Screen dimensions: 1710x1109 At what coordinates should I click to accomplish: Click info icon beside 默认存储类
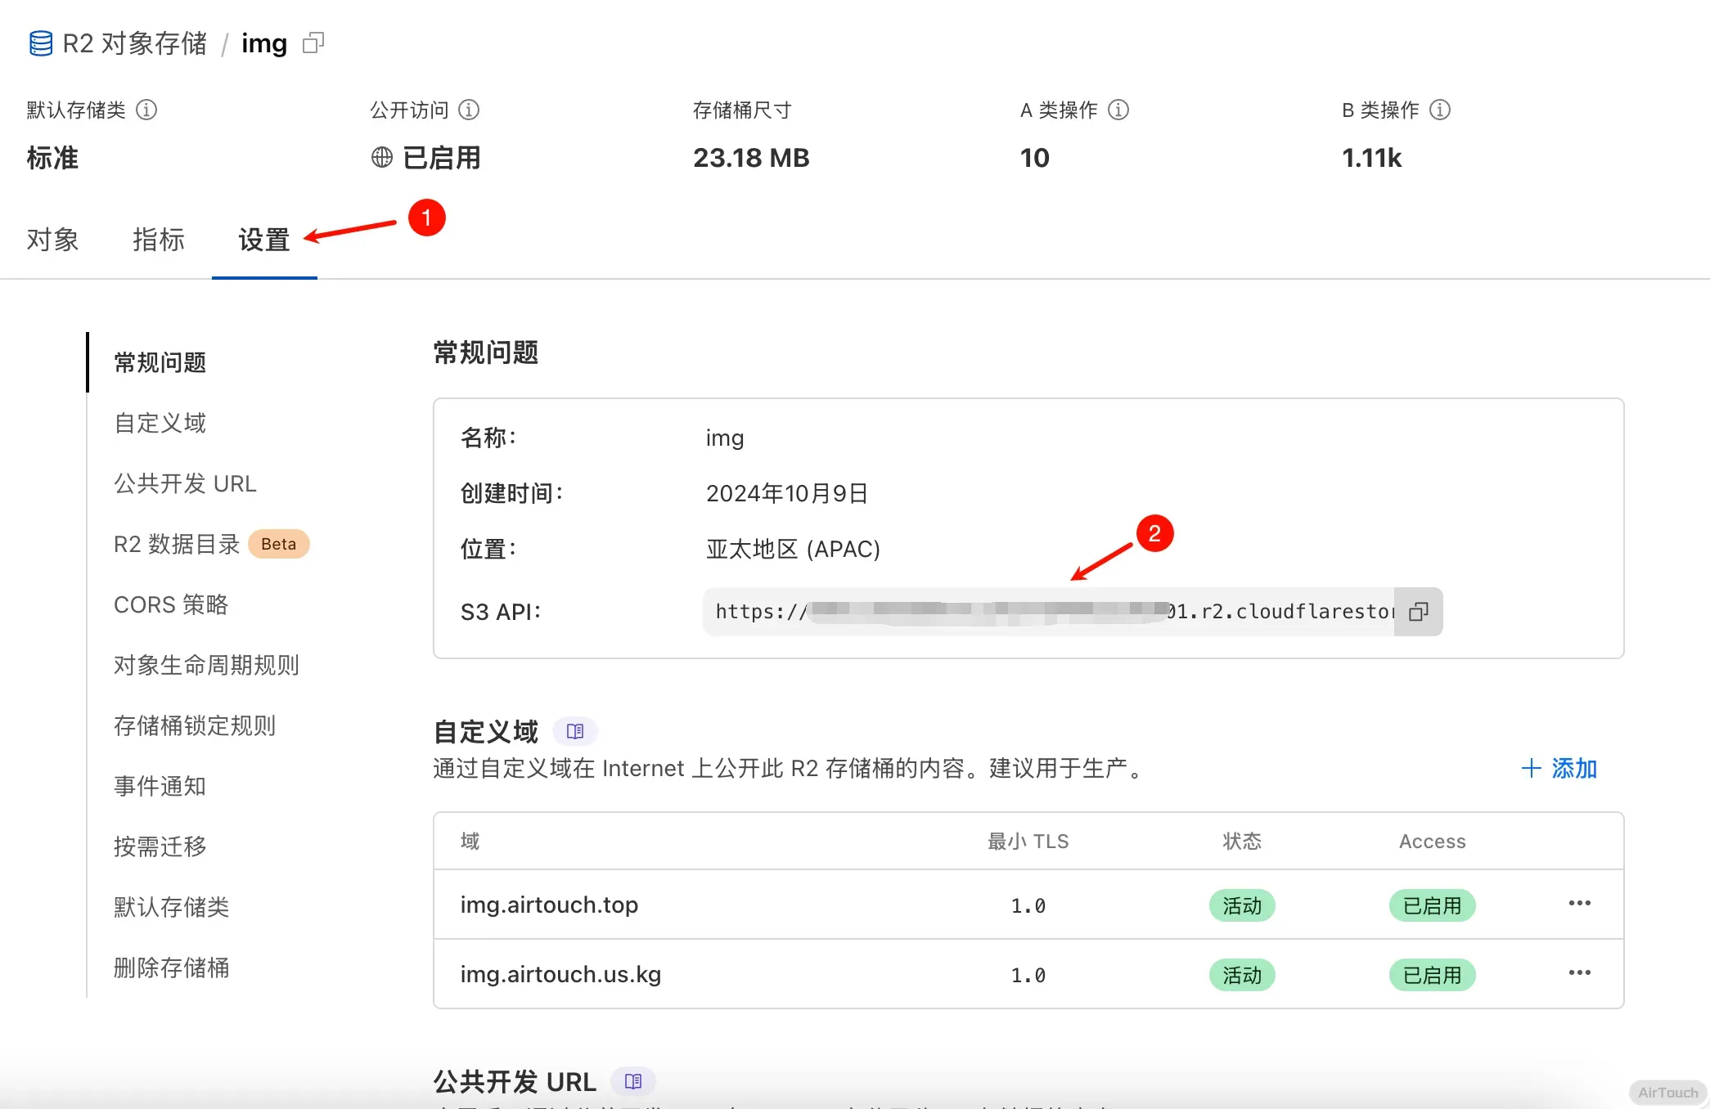pos(146,110)
